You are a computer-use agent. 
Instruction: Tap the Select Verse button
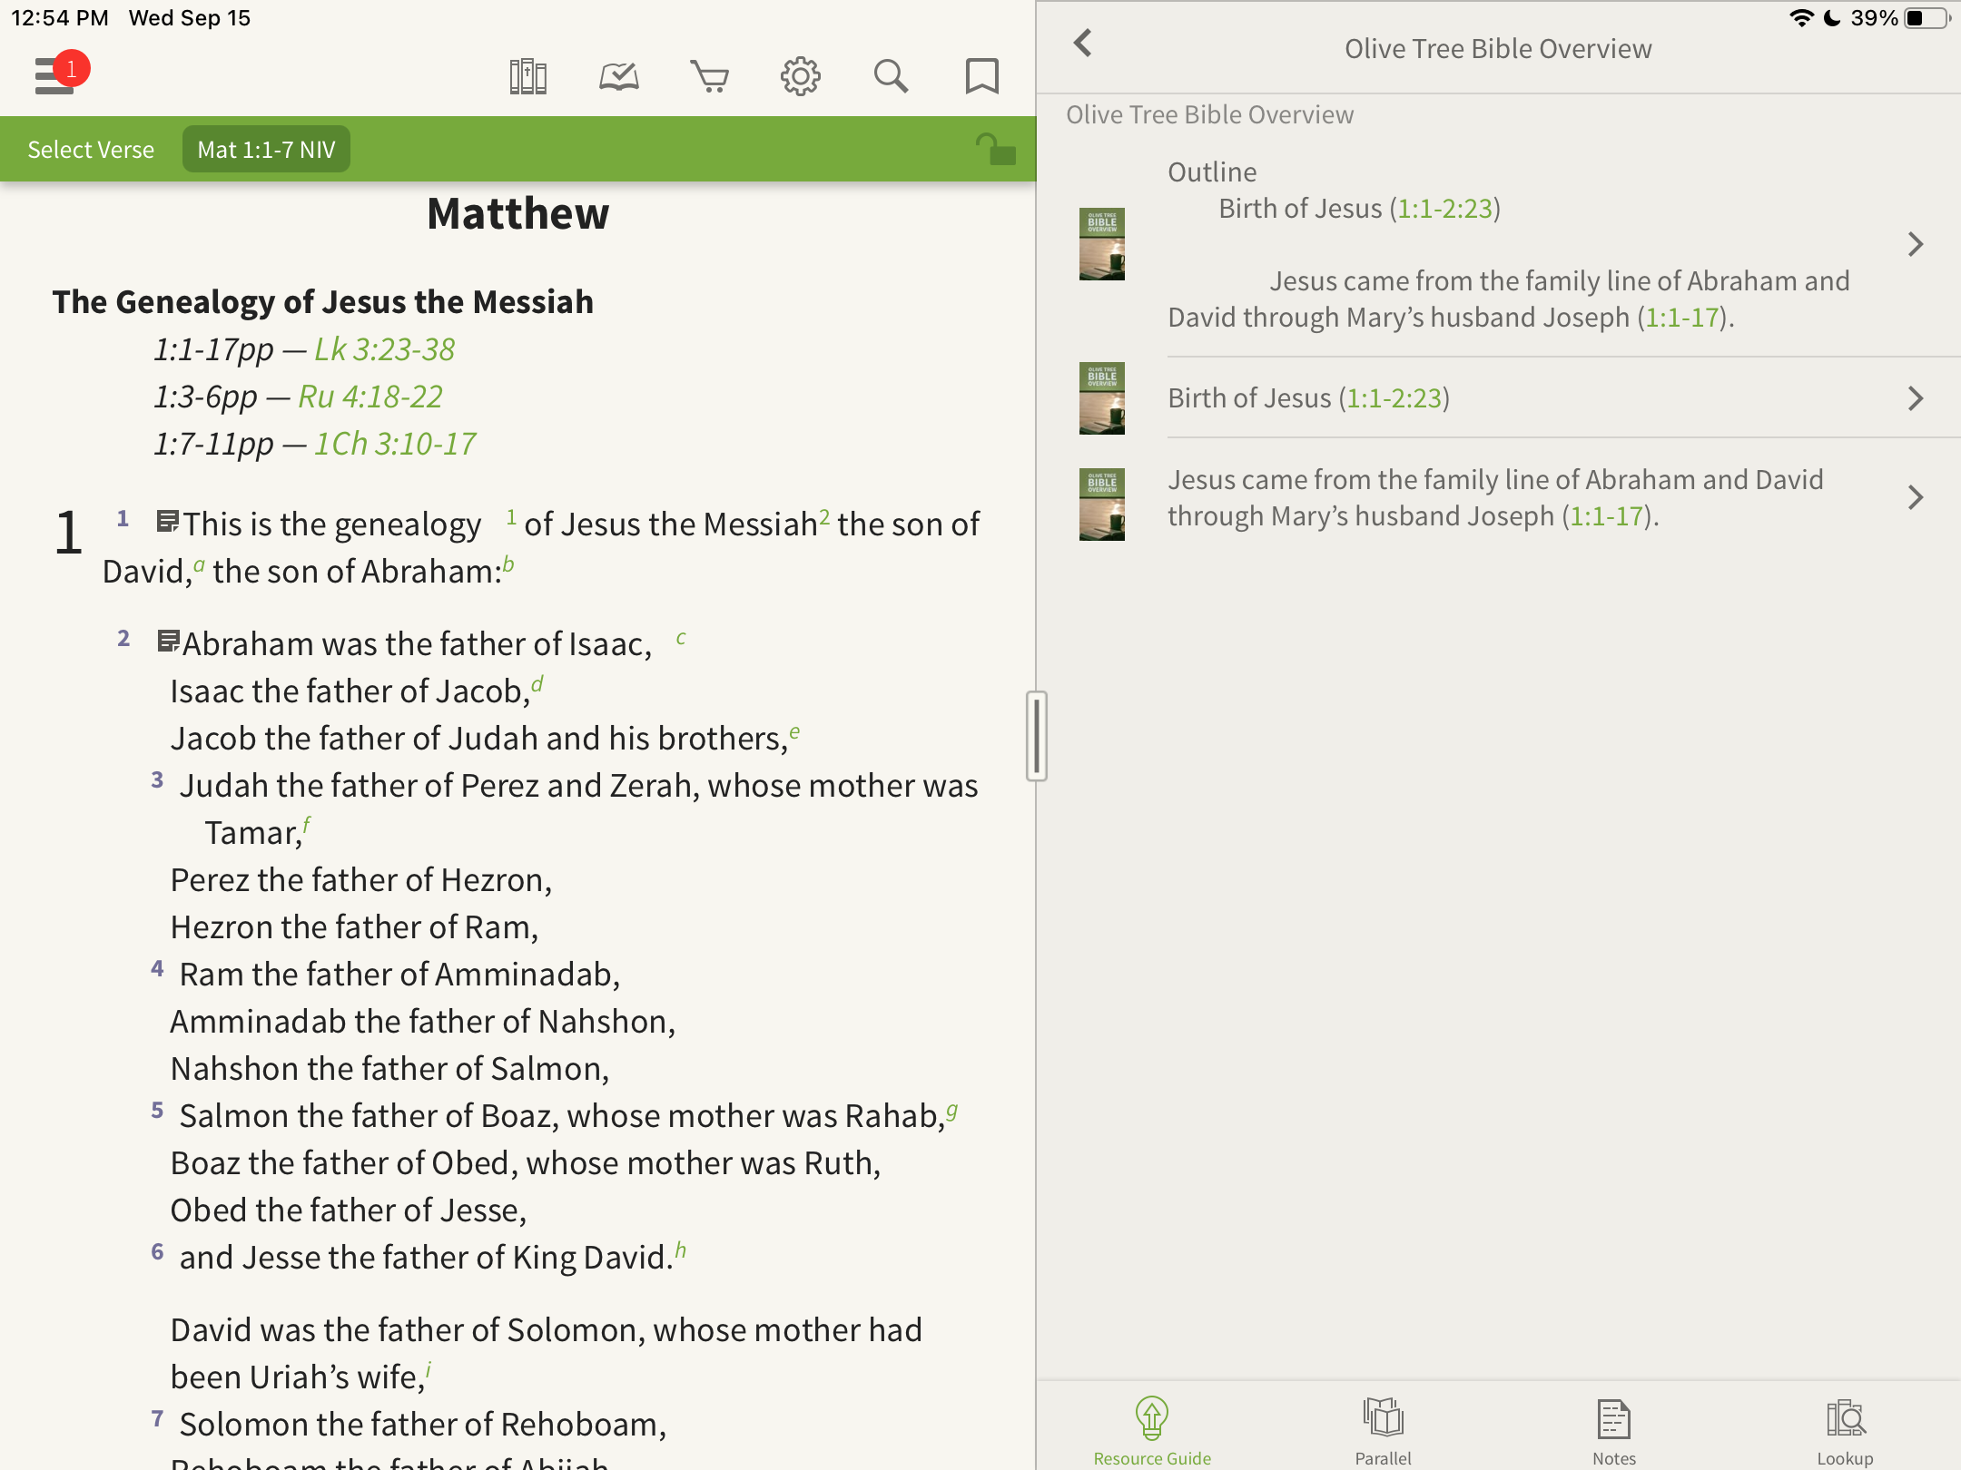click(x=91, y=149)
